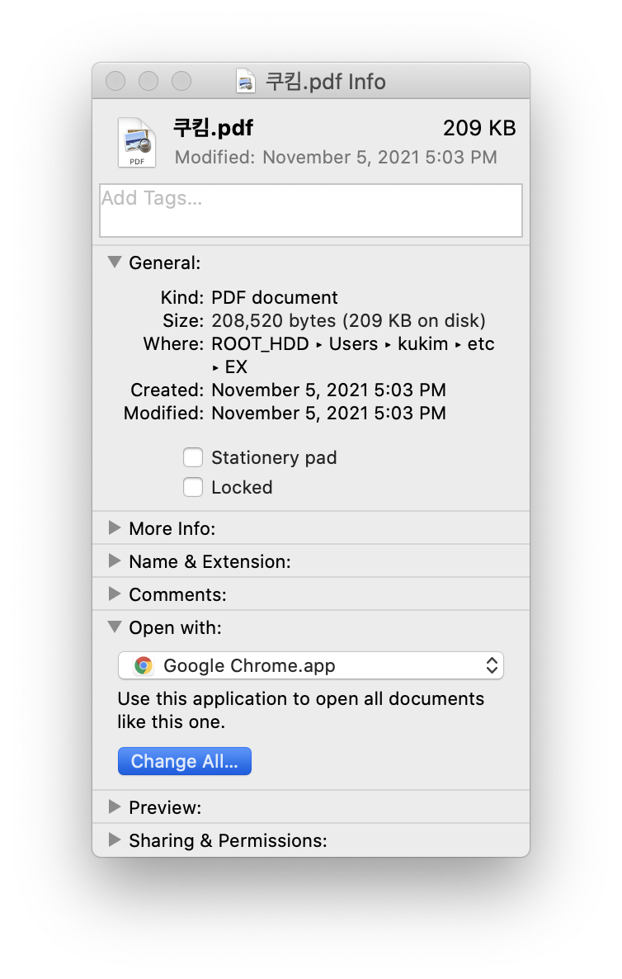Select the large PDF file icon
Screen dimensions: 622x979
coord(137,142)
